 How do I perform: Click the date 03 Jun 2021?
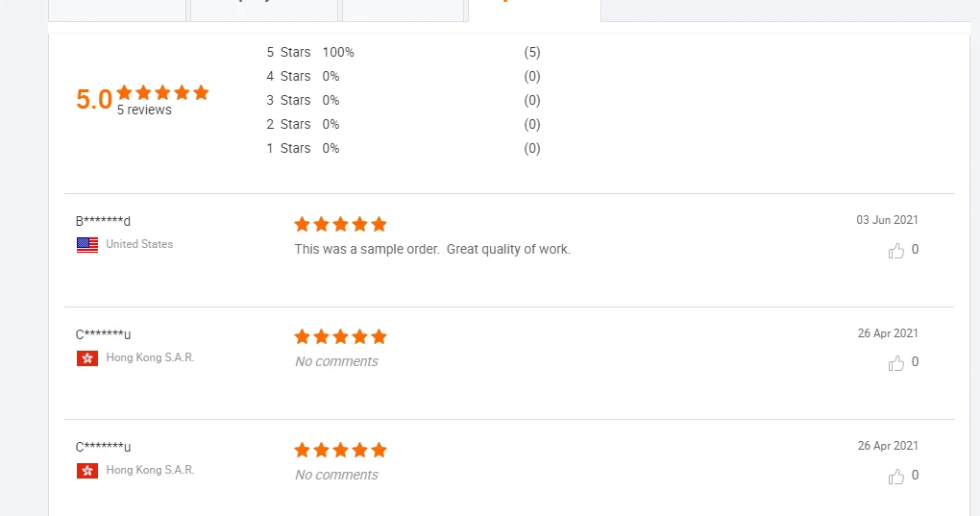tap(887, 220)
